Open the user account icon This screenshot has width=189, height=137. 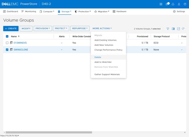179,4
